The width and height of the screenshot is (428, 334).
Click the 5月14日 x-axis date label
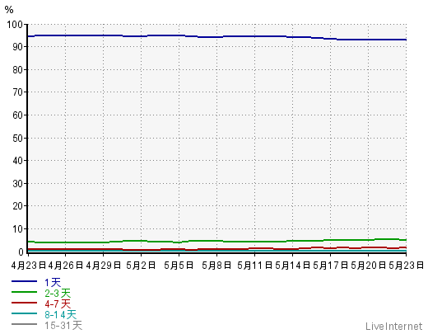292,266
